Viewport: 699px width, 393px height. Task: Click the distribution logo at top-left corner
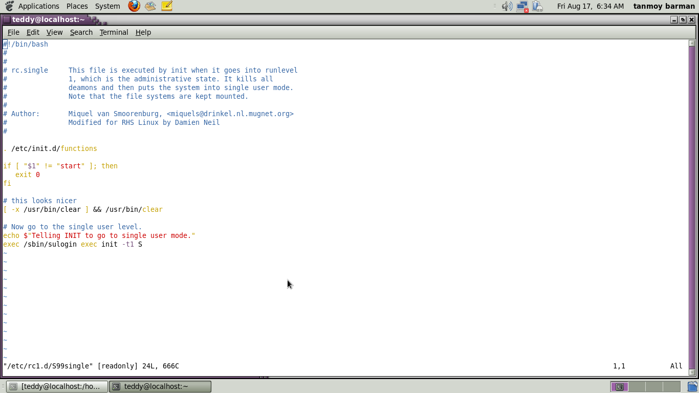point(8,6)
